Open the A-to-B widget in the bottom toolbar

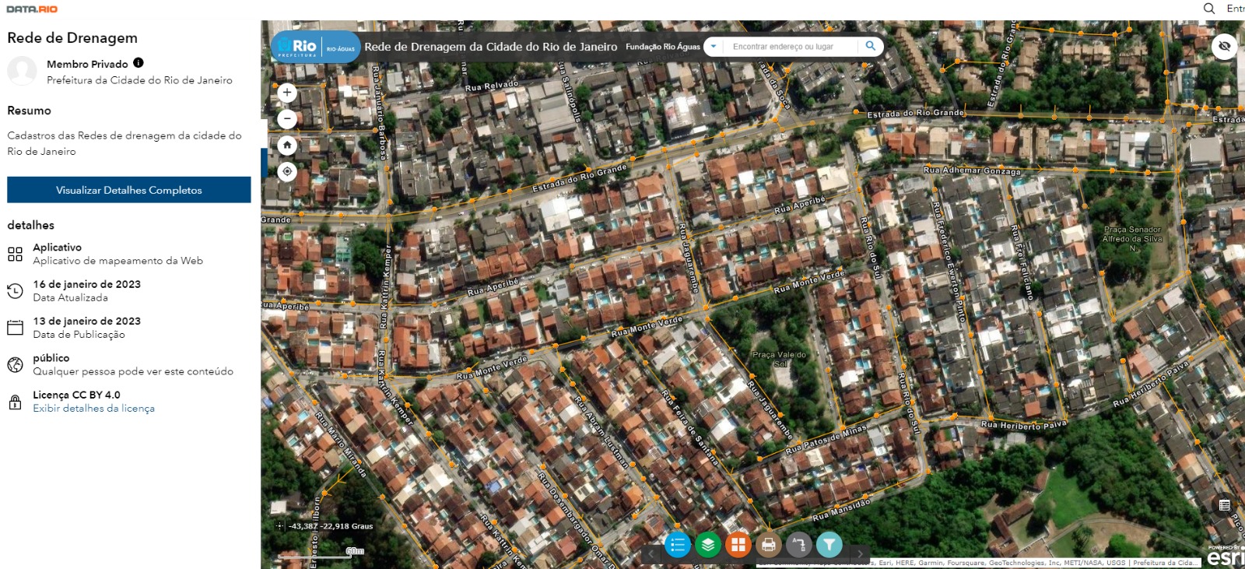[x=799, y=545]
